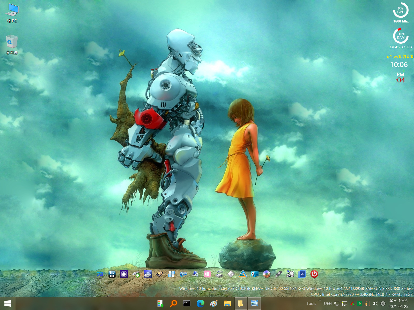
Task: Launch the blue-orange triangle dock icon
Action: 243,274
